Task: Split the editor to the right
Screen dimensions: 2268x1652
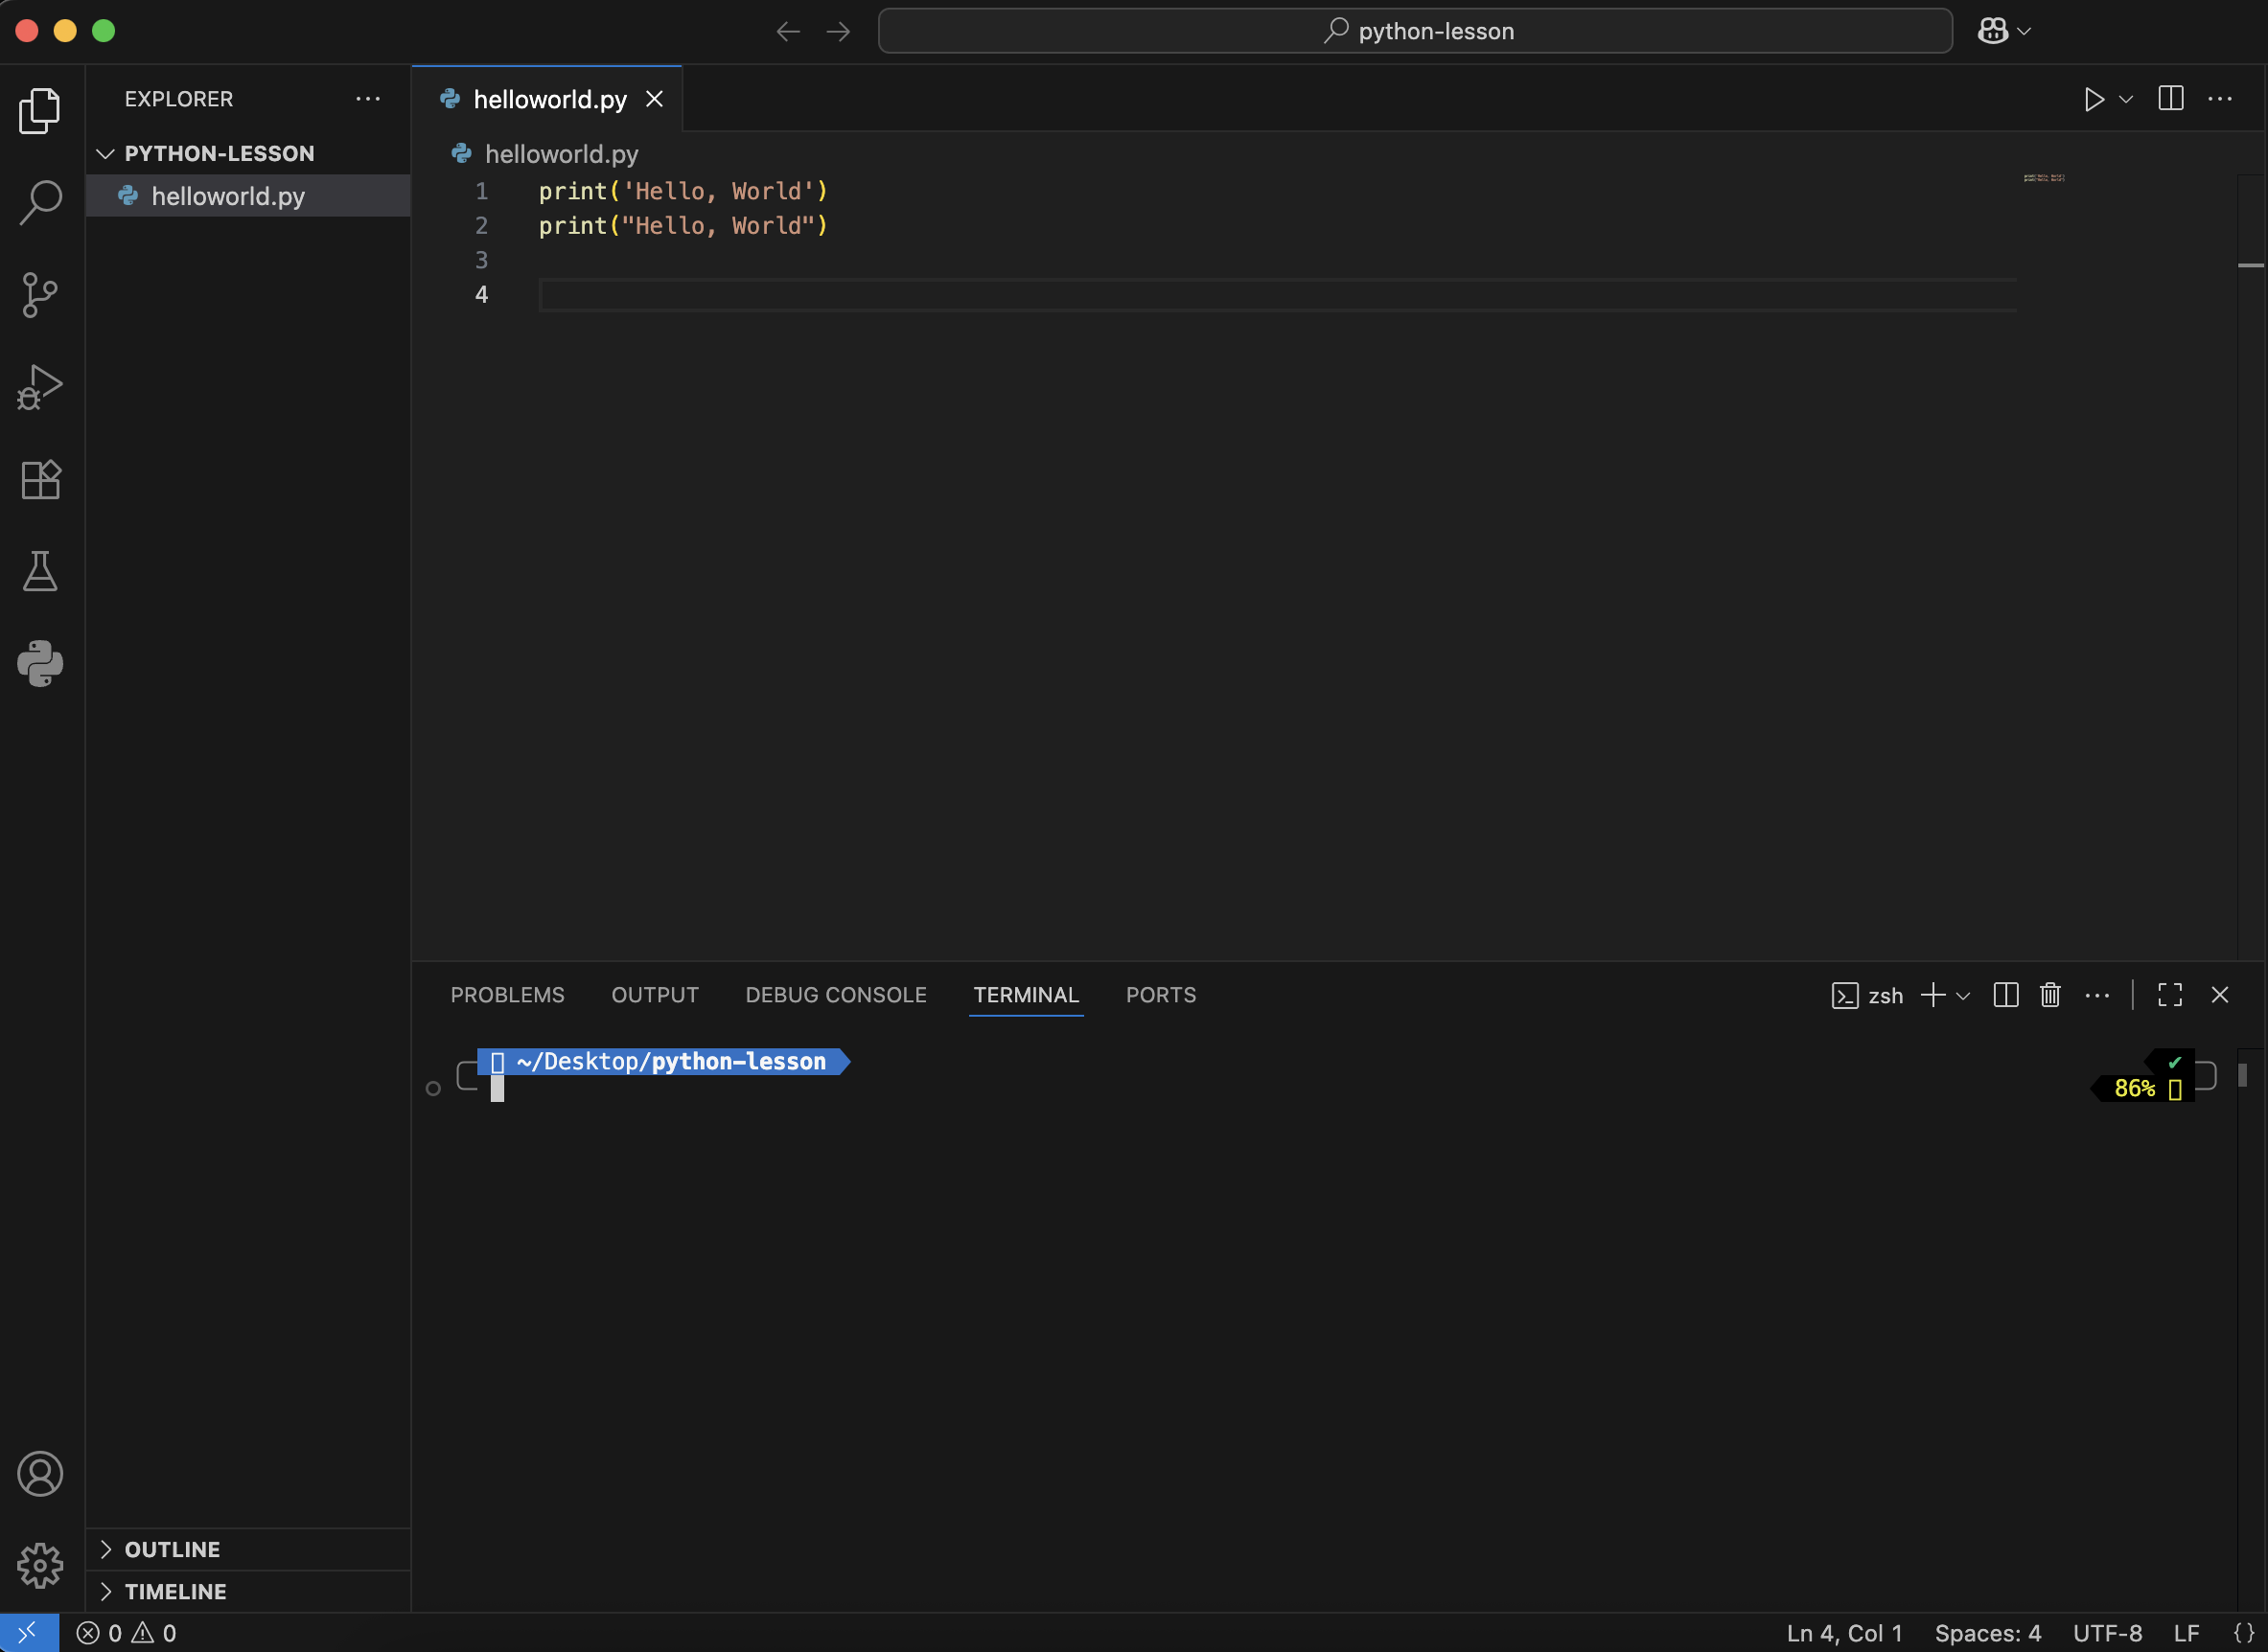Action: (x=2171, y=98)
